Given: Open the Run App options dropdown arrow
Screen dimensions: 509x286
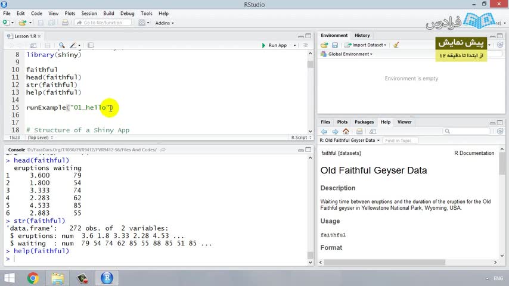Looking at the screenshot, I should coord(295,45).
